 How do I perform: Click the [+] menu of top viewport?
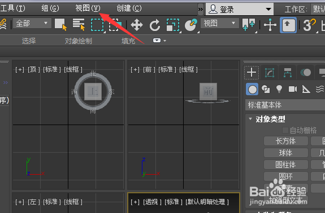pos(20,70)
